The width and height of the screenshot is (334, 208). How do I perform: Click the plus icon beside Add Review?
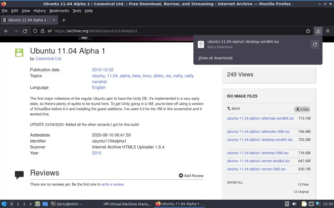181,175
